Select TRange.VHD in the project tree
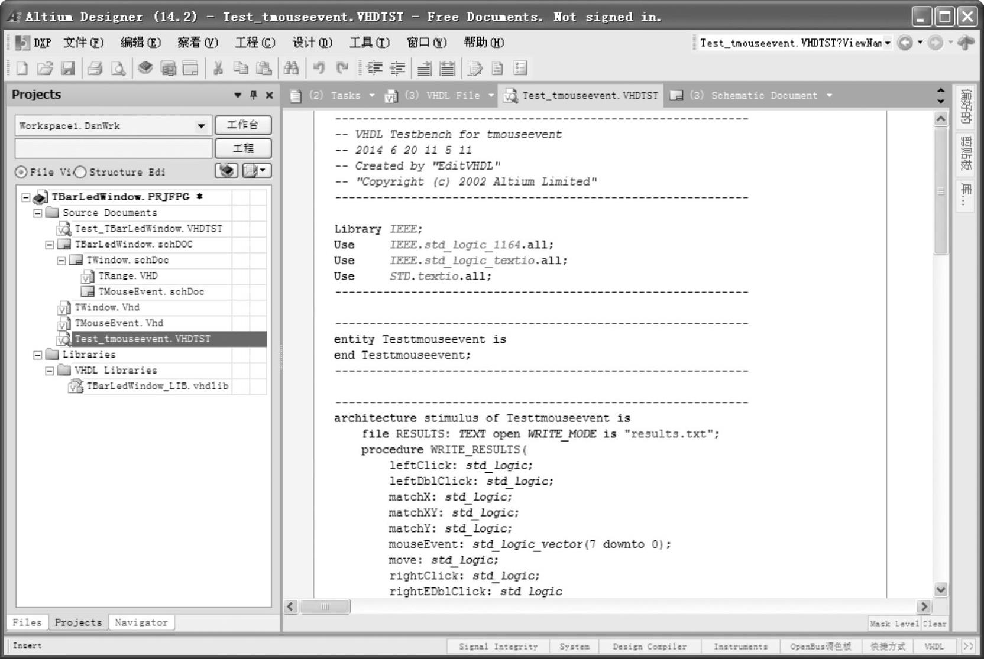984x659 pixels. [x=128, y=276]
